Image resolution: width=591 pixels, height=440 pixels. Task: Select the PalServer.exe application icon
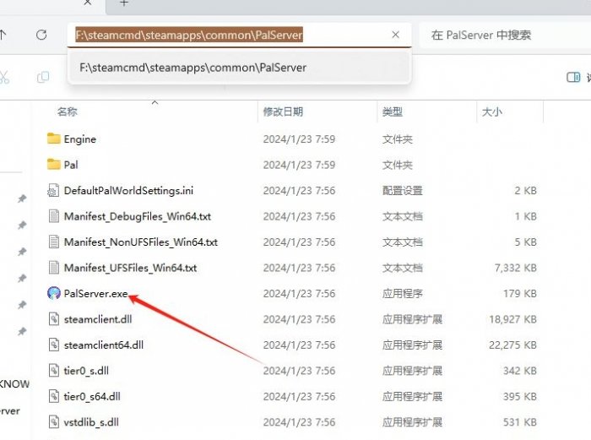pyautogui.click(x=54, y=293)
